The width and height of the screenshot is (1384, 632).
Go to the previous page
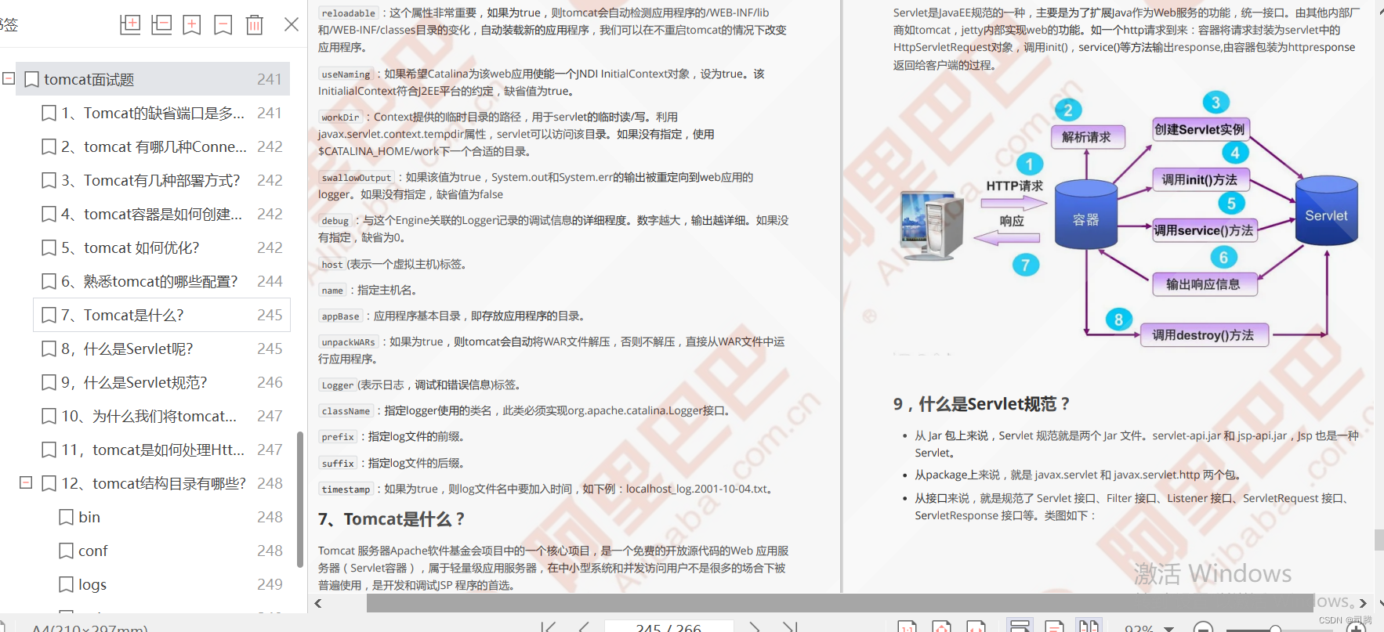pos(584,627)
